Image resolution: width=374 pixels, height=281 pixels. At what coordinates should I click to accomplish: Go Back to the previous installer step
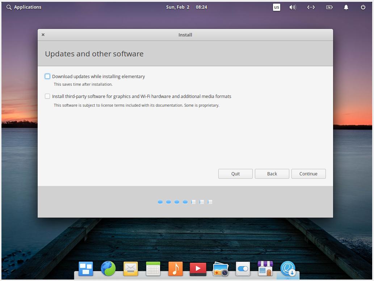point(272,174)
